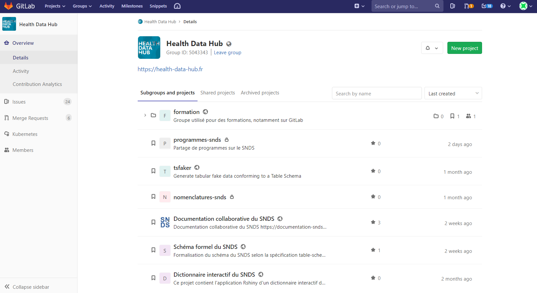Click the Health Data Hub breadcrumb link

coord(160,22)
